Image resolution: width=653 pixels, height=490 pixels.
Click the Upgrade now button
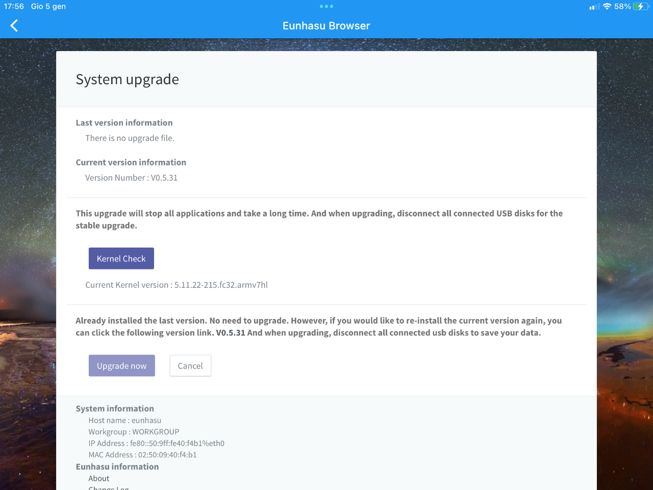click(122, 365)
